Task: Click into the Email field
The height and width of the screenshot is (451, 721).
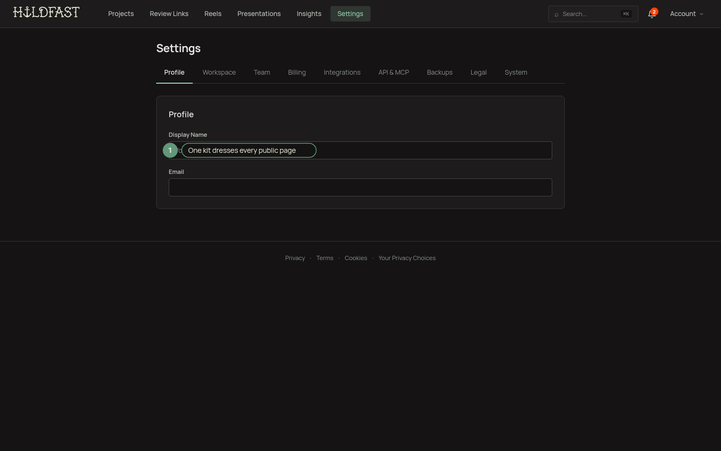Action: pos(360,187)
